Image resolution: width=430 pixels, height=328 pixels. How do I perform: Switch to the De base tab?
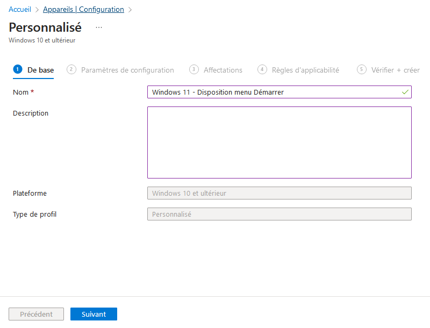point(33,69)
